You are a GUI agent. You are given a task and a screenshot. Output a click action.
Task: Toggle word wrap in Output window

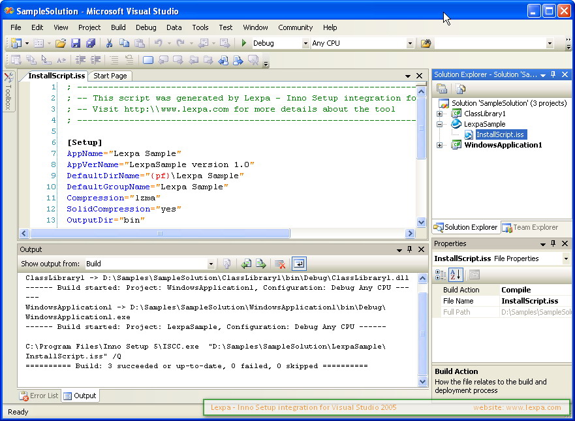coord(299,264)
